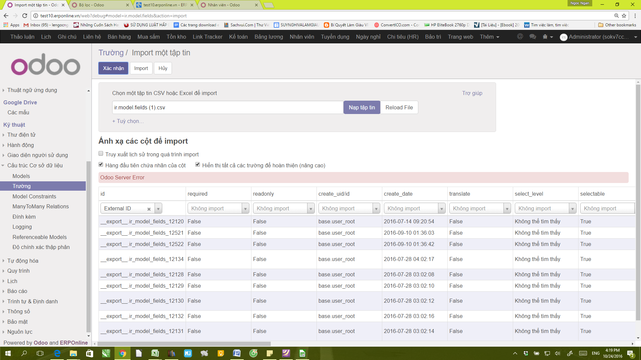Viewport: 641px width, 360px height.
Task: Open the debug bug icon menu
Action: click(548, 37)
